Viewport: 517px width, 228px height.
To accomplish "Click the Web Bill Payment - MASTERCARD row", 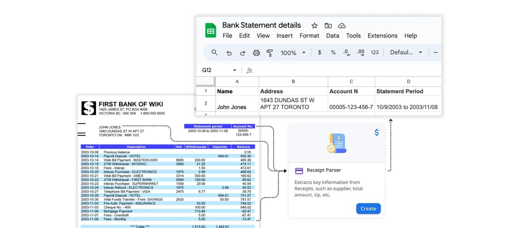I will (168, 160).
